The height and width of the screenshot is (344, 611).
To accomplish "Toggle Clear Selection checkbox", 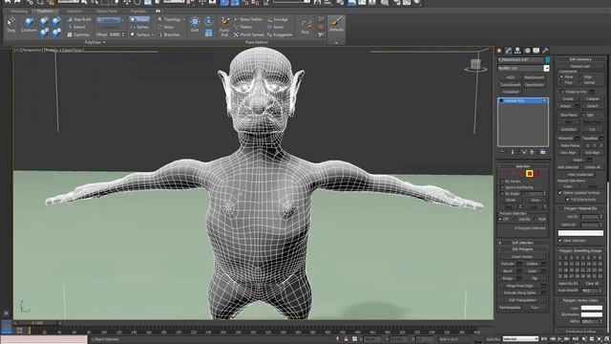I will [560, 241].
